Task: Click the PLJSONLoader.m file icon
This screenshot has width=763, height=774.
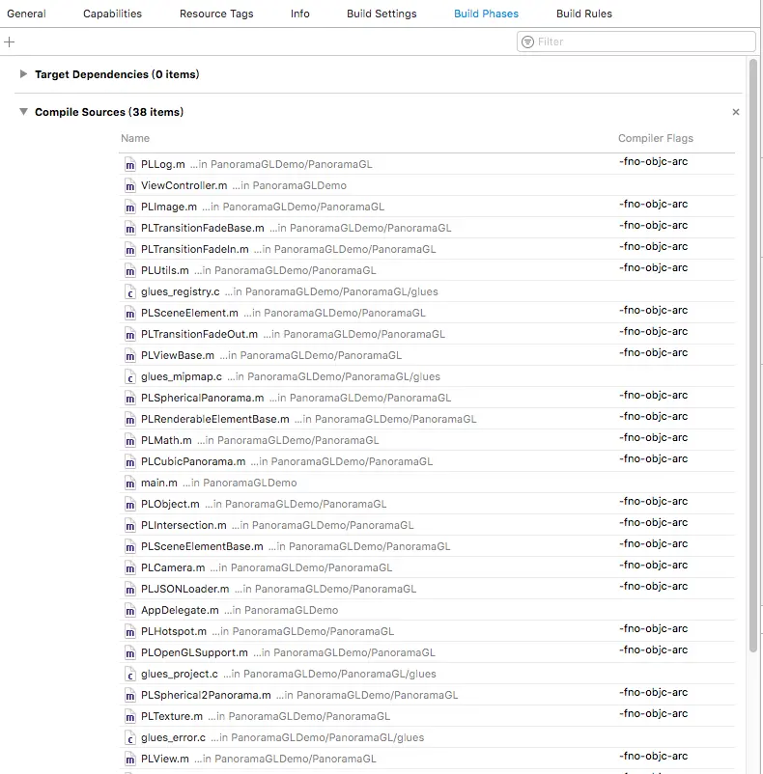Action: click(x=129, y=590)
